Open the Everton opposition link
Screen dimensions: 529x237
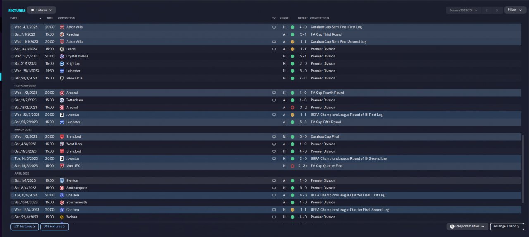pyautogui.click(x=72, y=180)
